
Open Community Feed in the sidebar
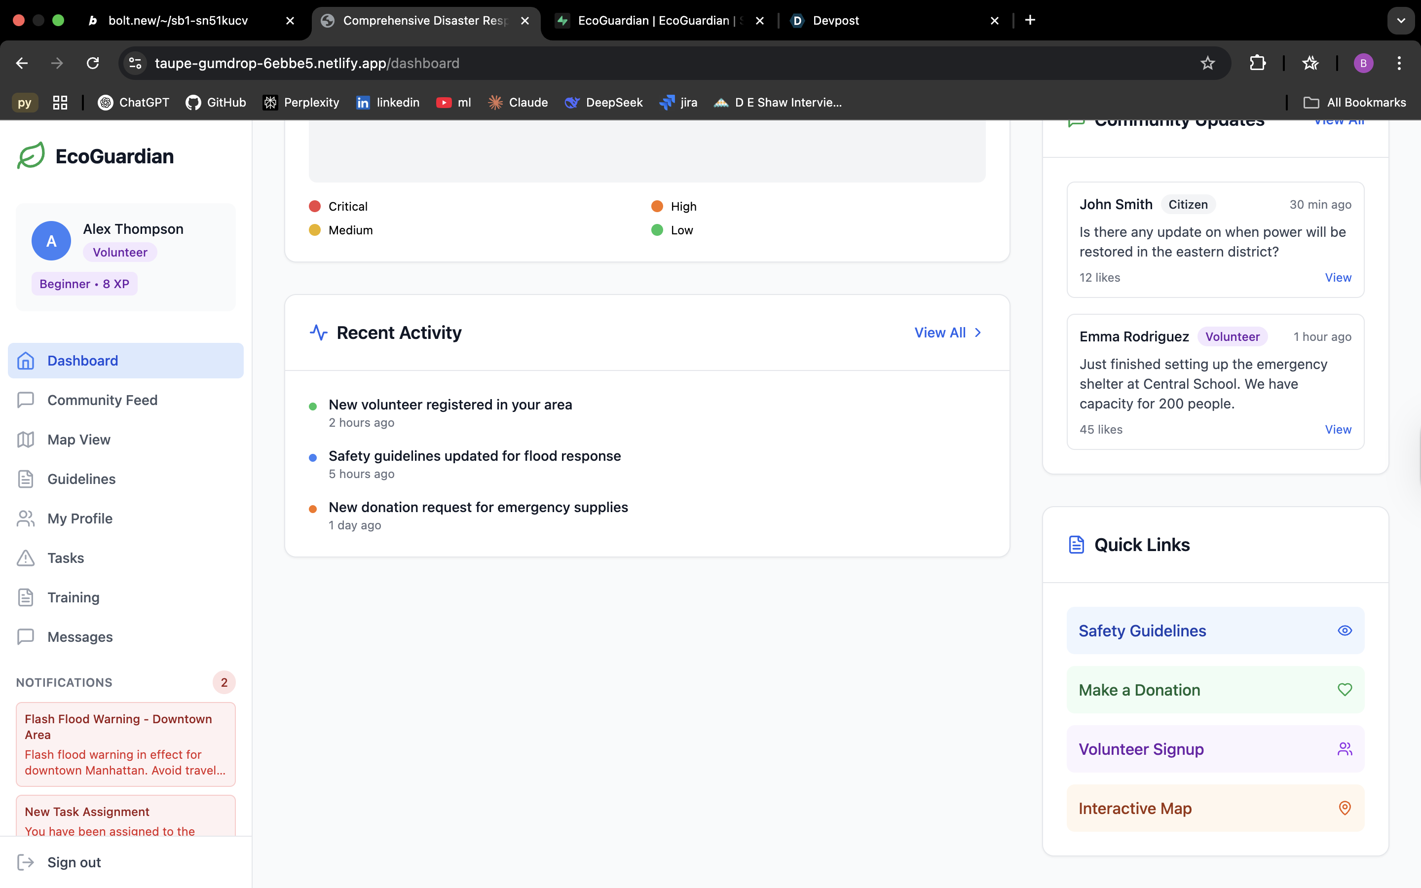click(102, 400)
